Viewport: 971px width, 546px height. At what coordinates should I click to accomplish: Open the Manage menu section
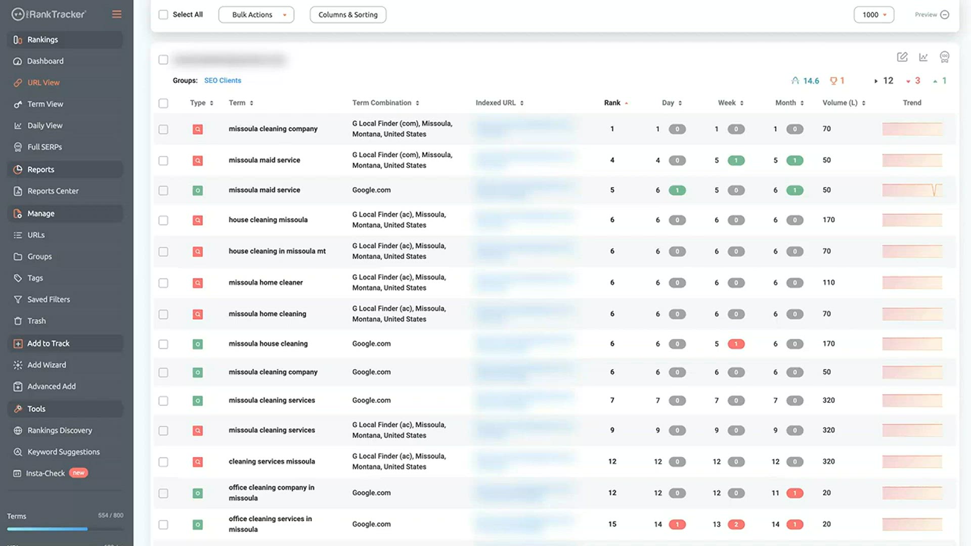65,214
